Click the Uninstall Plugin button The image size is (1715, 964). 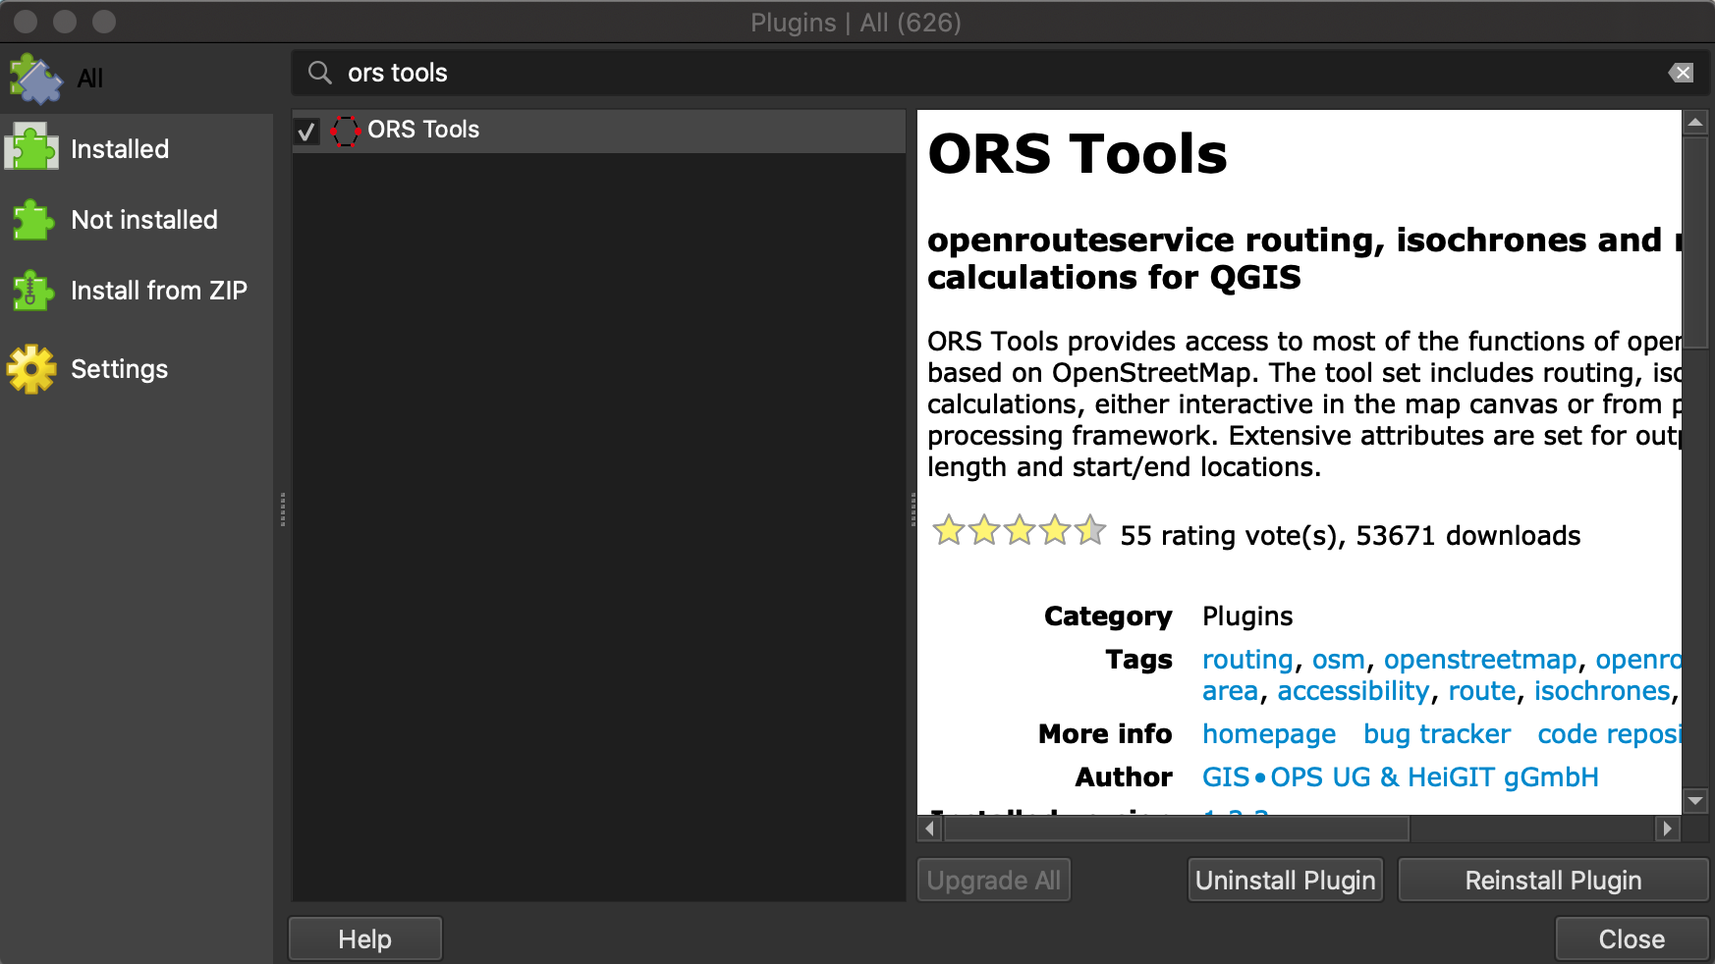[1285, 881]
